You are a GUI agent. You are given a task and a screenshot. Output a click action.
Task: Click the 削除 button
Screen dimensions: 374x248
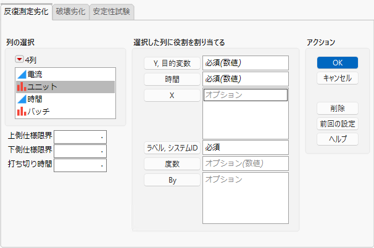pos(338,109)
